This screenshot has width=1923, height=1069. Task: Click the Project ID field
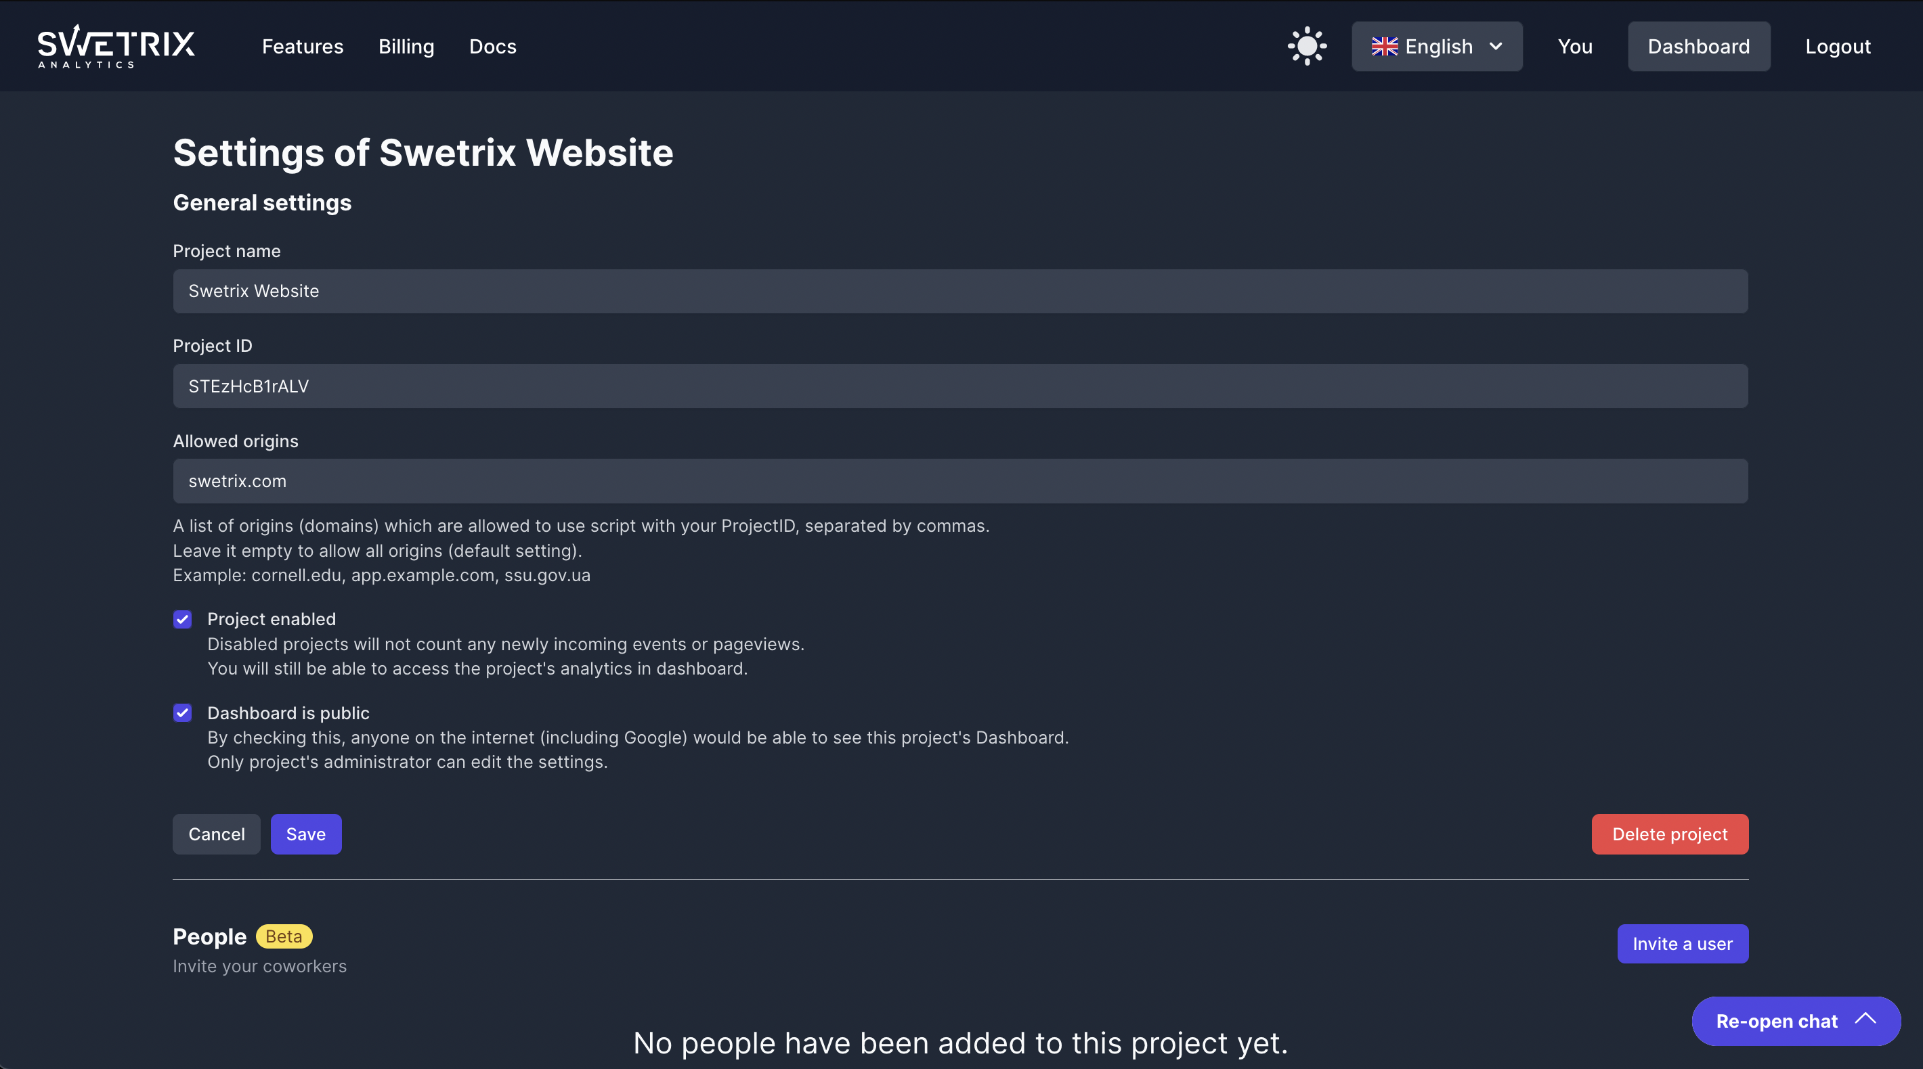[960, 386]
